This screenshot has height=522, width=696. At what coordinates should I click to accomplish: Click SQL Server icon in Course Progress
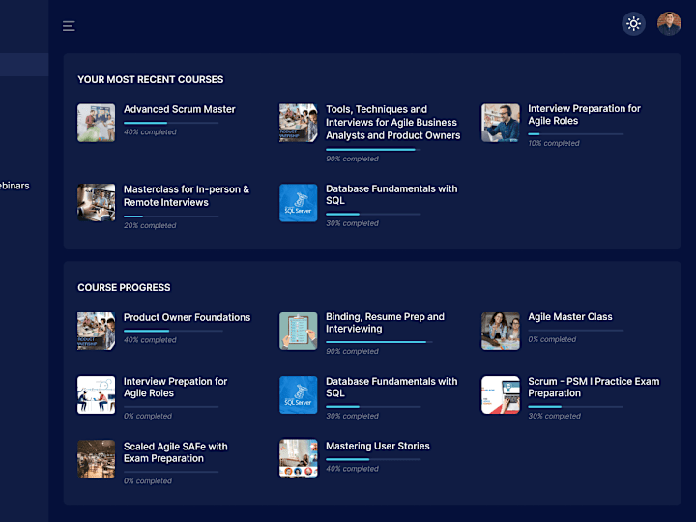pyautogui.click(x=299, y=395)
